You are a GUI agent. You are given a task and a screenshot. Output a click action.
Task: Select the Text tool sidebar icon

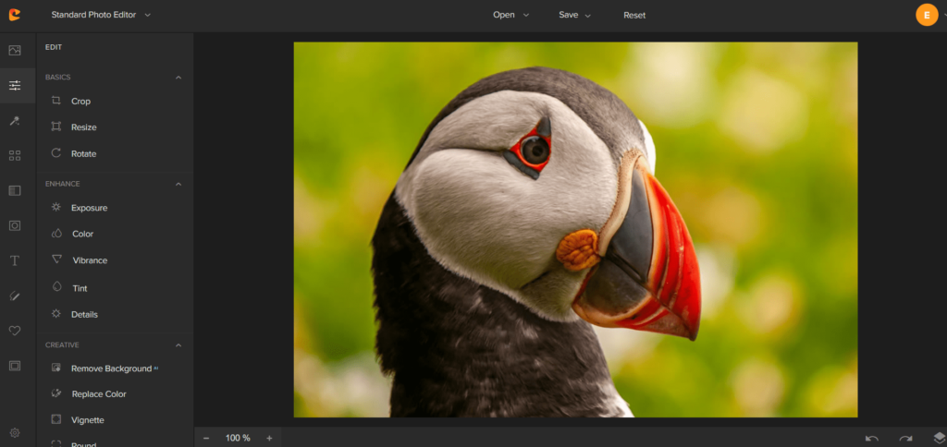click(15, 260)
